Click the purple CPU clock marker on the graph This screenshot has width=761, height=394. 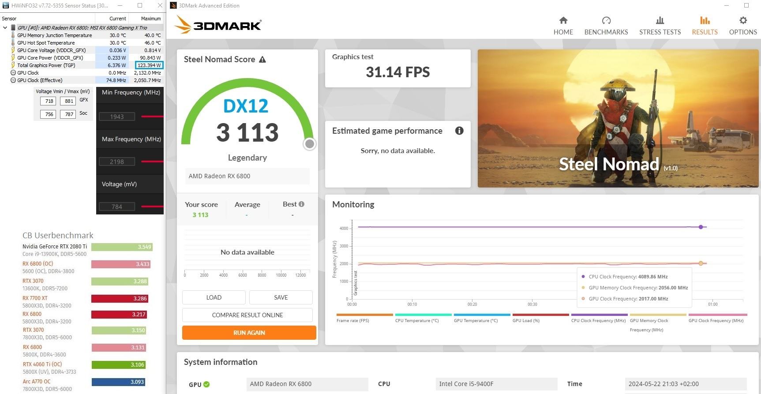[701, 227]
